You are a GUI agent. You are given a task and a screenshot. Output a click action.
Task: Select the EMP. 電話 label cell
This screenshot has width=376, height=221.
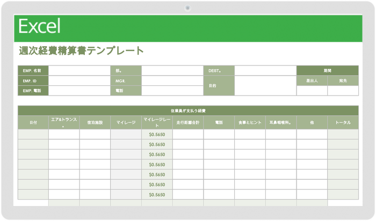[x=33, y=91]
